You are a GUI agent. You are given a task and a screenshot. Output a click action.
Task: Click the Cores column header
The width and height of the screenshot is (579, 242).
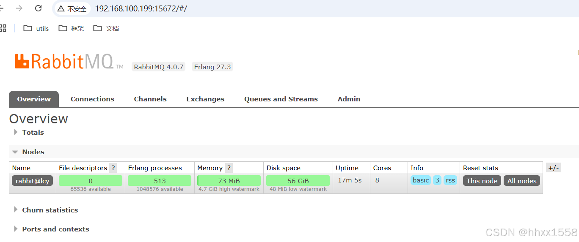coord(382,168)
